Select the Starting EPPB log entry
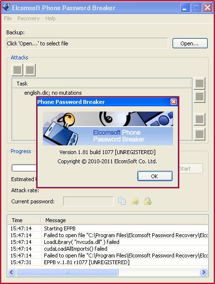 click(x=108, y=228)
